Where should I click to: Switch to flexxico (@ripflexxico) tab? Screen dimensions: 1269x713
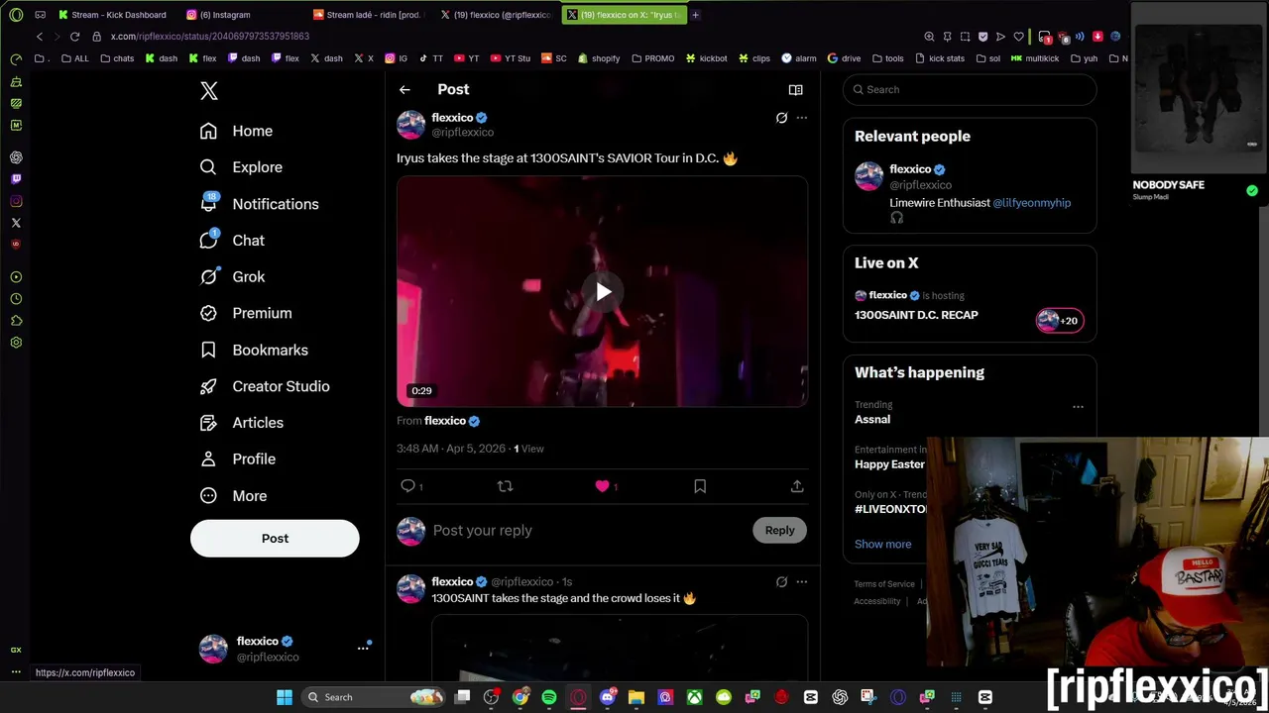pyautogui.click(x=495, y=15)
